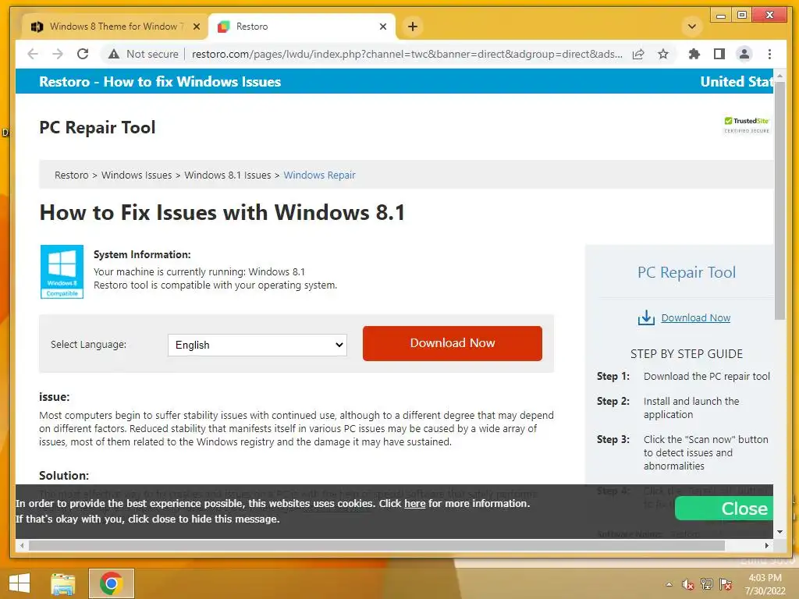Open Chrome profile avatar
Viewport: 799px width, 599px height.
[744, 54]
